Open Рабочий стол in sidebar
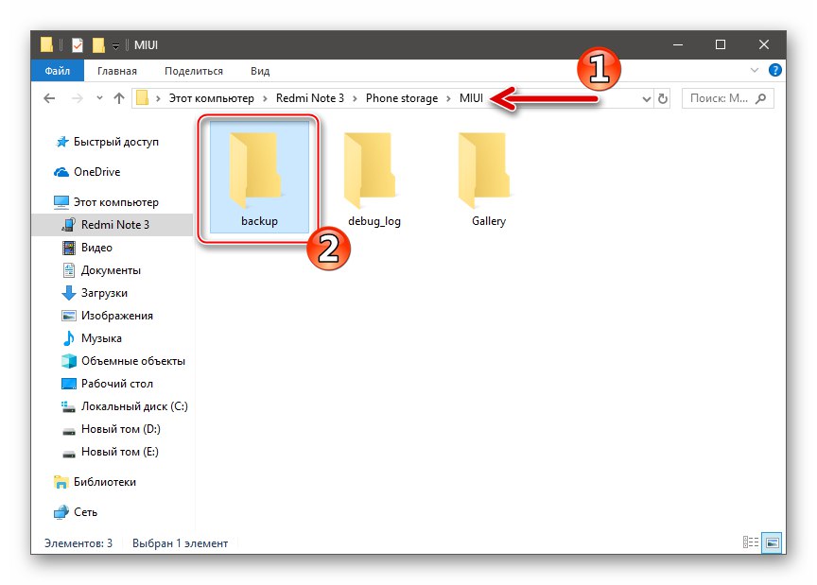 [107, 384]
